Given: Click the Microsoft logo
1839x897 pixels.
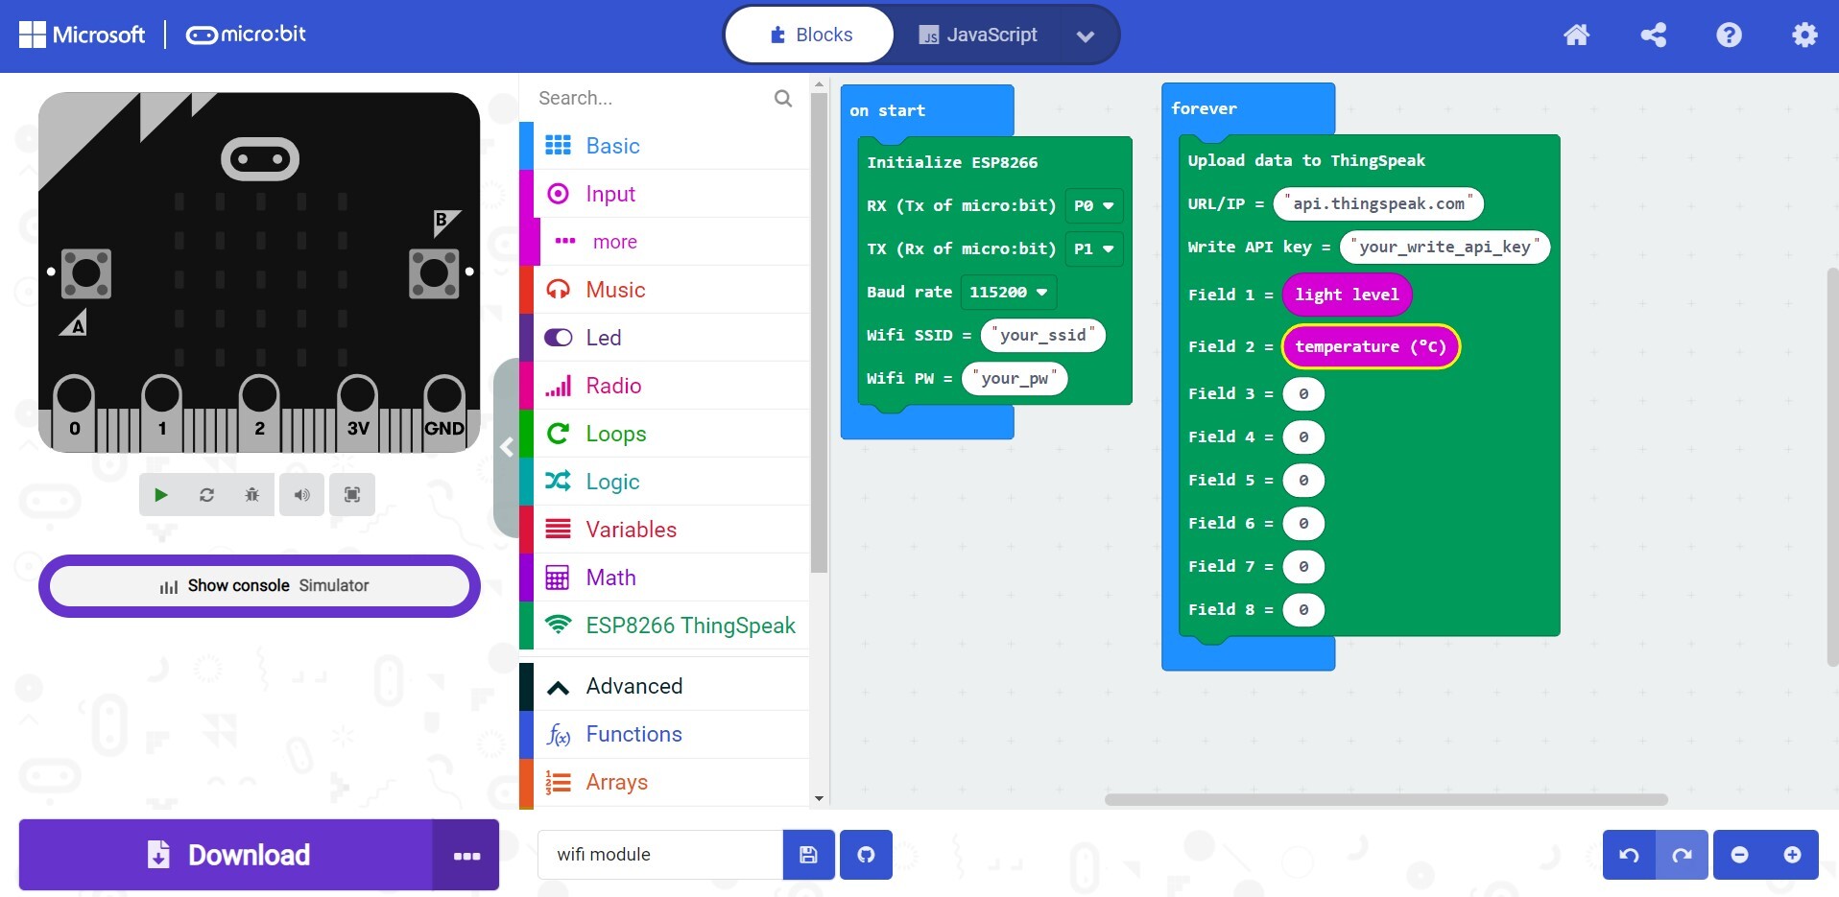Looking at the screenshot, I should [82, 35].
